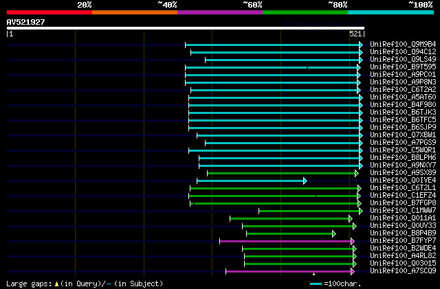Click the purple bar for UniRef100_B7FYP7
Image resolution: width=440 pixels, height=289 pixels.
point(287,242)
